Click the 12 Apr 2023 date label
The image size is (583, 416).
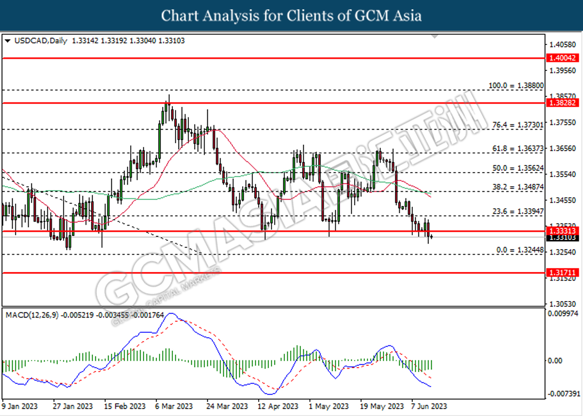point(278,406)
